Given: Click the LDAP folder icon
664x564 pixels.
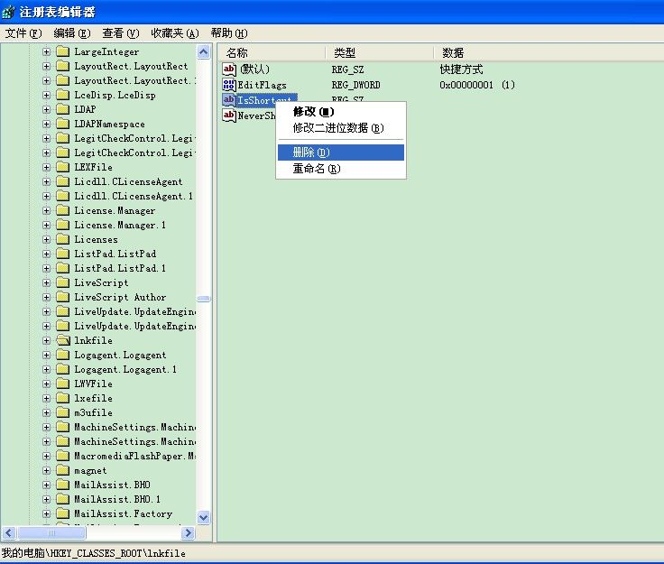Looking at the screenshot, I should click(62, 109).
